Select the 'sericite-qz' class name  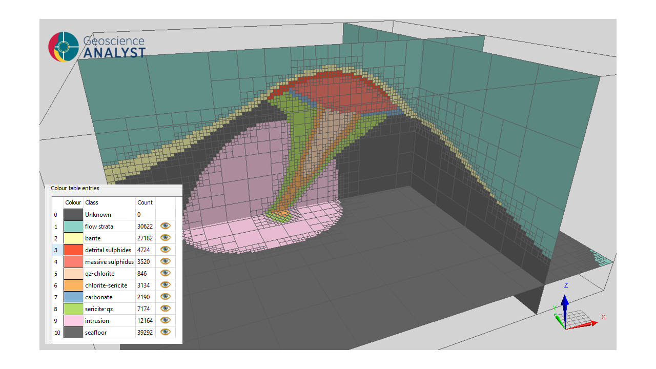pyautogui.click(x=99, y=309)
